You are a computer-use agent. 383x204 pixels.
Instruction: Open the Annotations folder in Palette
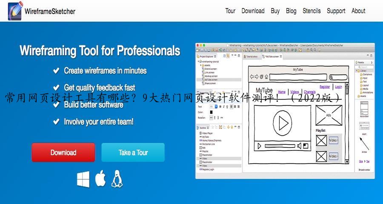[x=366, y=93]
